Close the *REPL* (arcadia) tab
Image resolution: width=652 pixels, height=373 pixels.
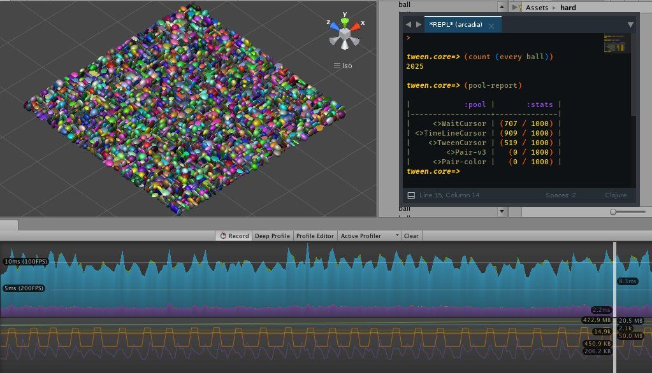tap(491, 25)
